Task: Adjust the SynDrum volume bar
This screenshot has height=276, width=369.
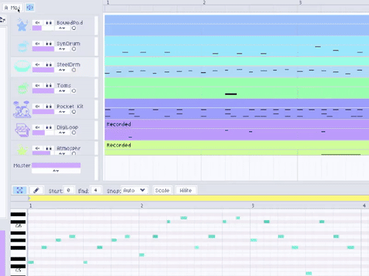Action: [x=43, y=49]
